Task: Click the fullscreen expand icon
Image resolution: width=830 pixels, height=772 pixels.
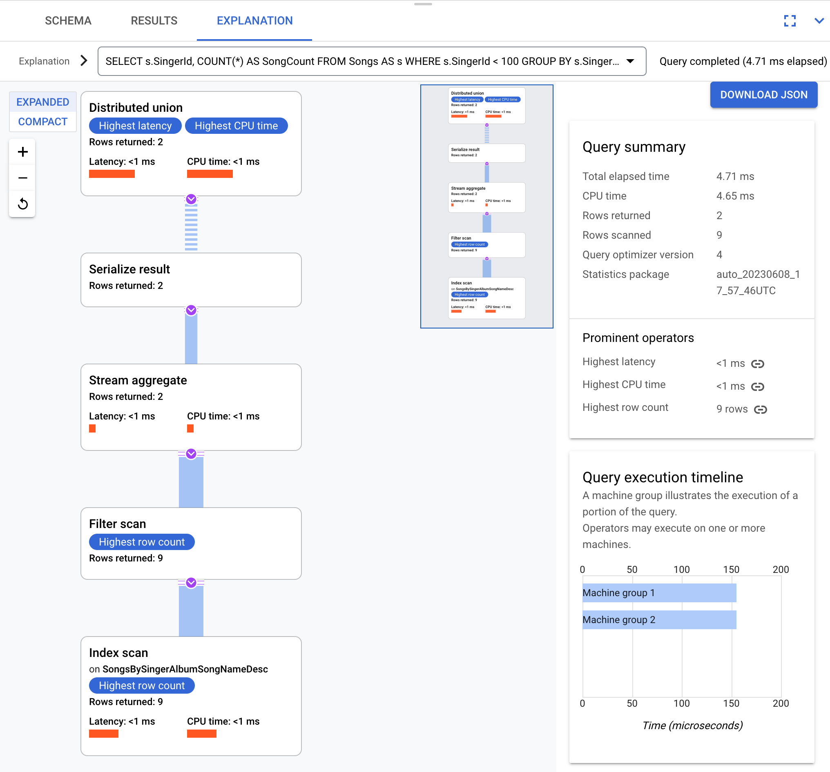Action: pyautogui.click(x=791, y=20)
